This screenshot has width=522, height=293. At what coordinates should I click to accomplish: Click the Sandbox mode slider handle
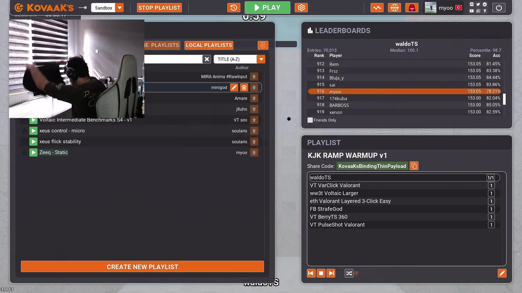coord(85,8)
